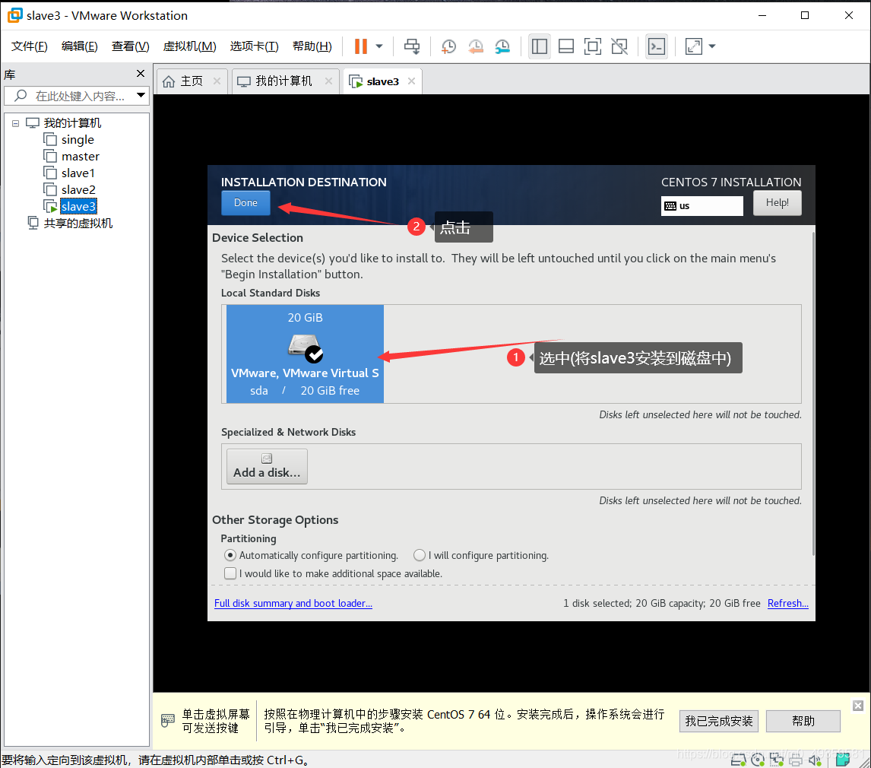
Task: Collapse the 我的计算机 tree node
Action: tap(15, 123)
